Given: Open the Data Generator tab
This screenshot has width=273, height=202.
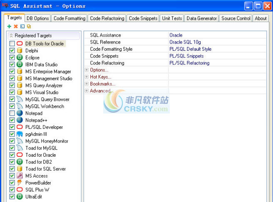Looking at the screenshot, I should (x=201, y=18).
